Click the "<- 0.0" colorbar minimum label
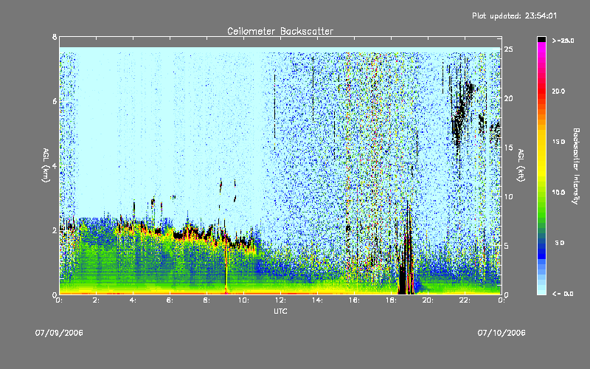Screen dimensions: 590x369 tap(563, 294)
